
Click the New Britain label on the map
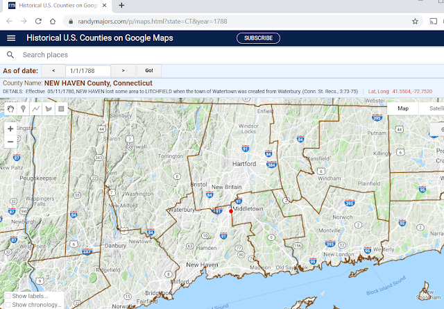coord(227,187)
